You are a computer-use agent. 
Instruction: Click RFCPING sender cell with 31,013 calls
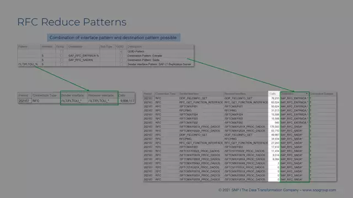click(201, 111)
